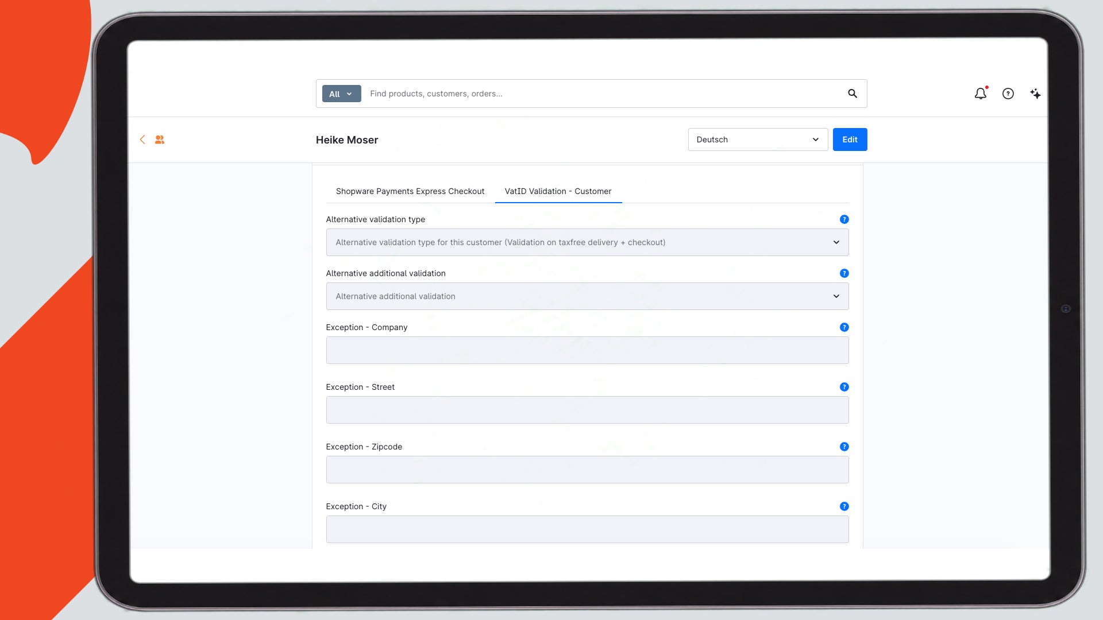This screenshot has height=620, width=1103.
Task: Open the All search filter dropdown
Action: click(x=341, y=94)
